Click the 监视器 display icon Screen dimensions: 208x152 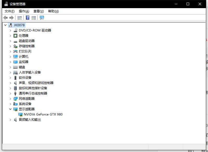tap(15, 62)
